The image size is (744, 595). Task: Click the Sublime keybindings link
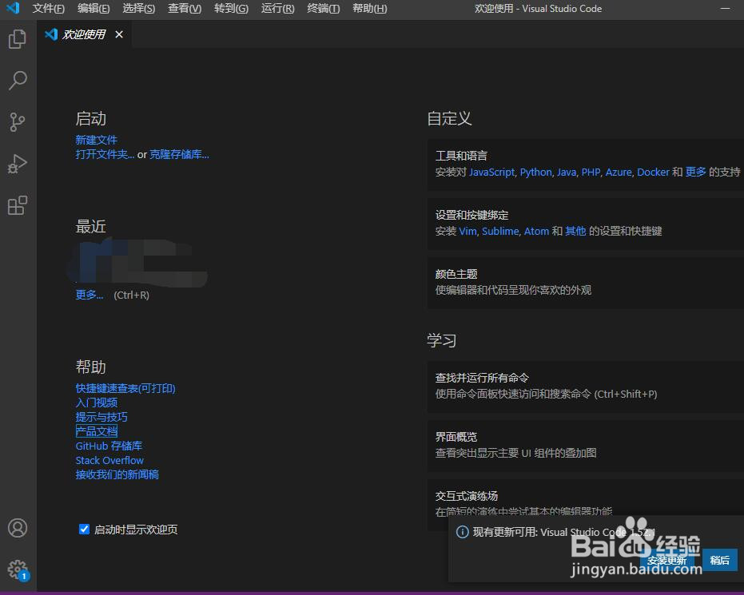click(500, 231)
